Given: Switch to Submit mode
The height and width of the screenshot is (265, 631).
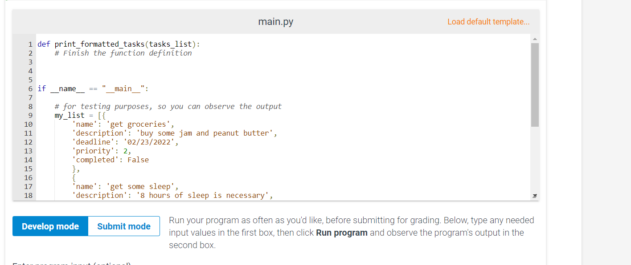Looking at the screenshot, I should [x=123, y=226].
